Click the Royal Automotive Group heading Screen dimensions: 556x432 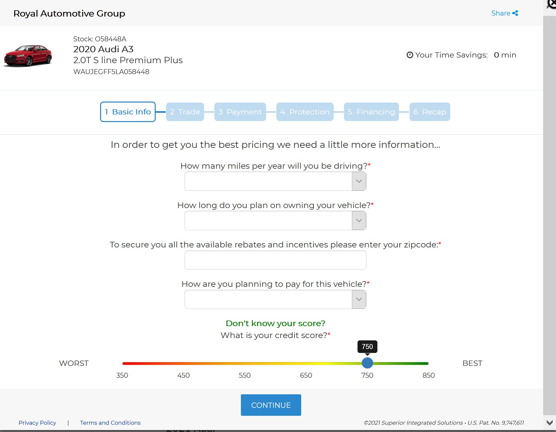click(69, 14)
